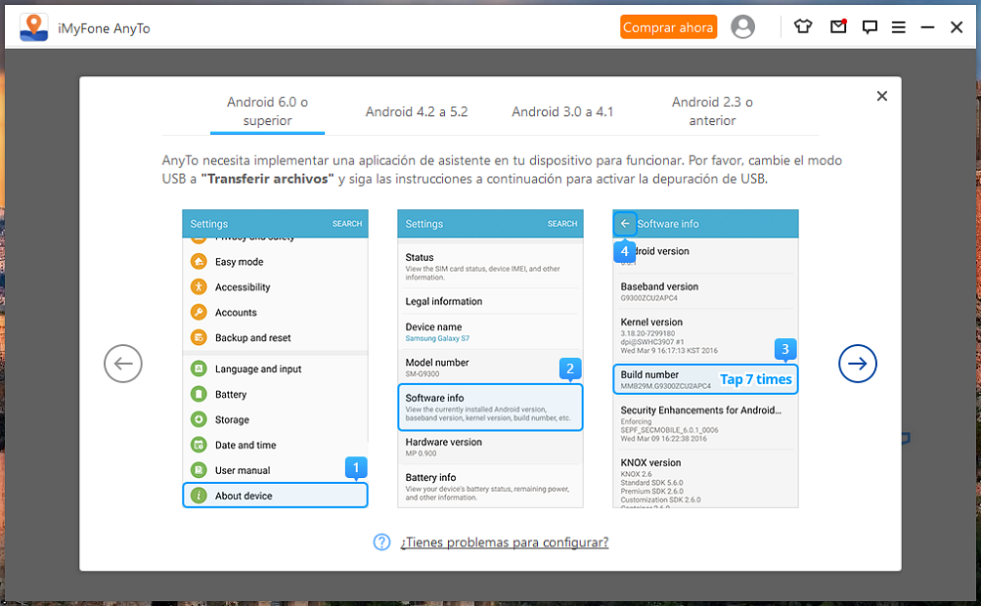
Task: Open the hamburger menu icon
Action: coord(899,27)
